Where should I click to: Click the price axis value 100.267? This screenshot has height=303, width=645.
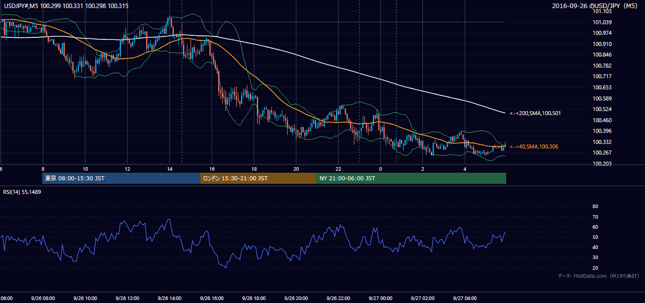click(x=602, y=153)
